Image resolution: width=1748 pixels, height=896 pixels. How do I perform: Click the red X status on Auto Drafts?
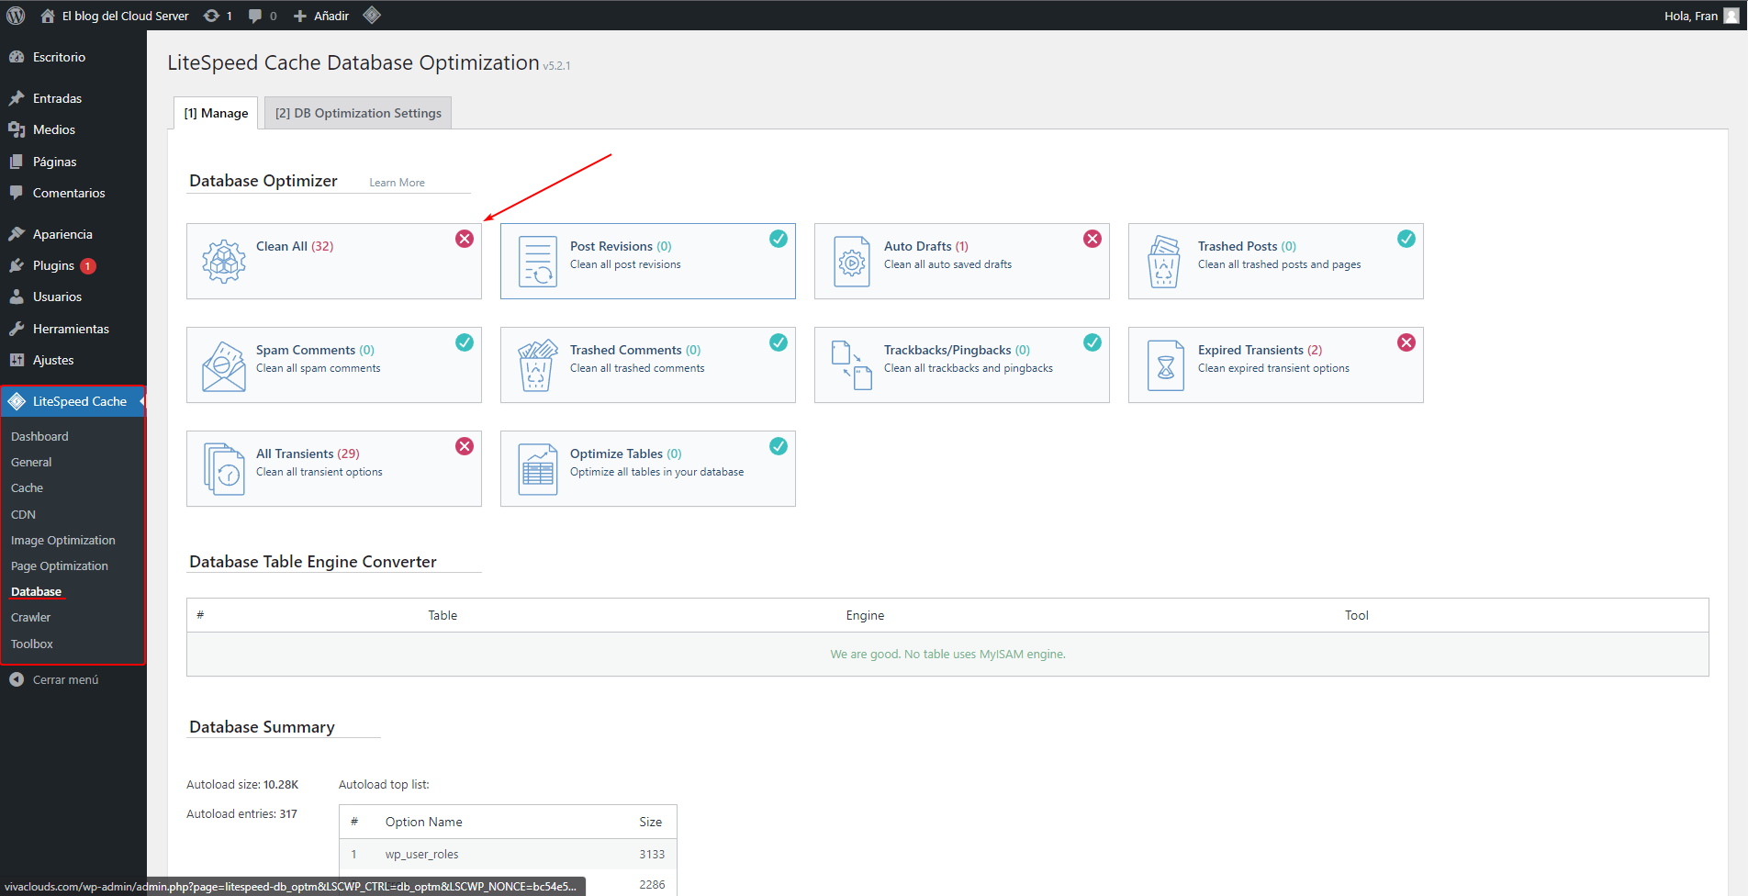coord(1092,239)
